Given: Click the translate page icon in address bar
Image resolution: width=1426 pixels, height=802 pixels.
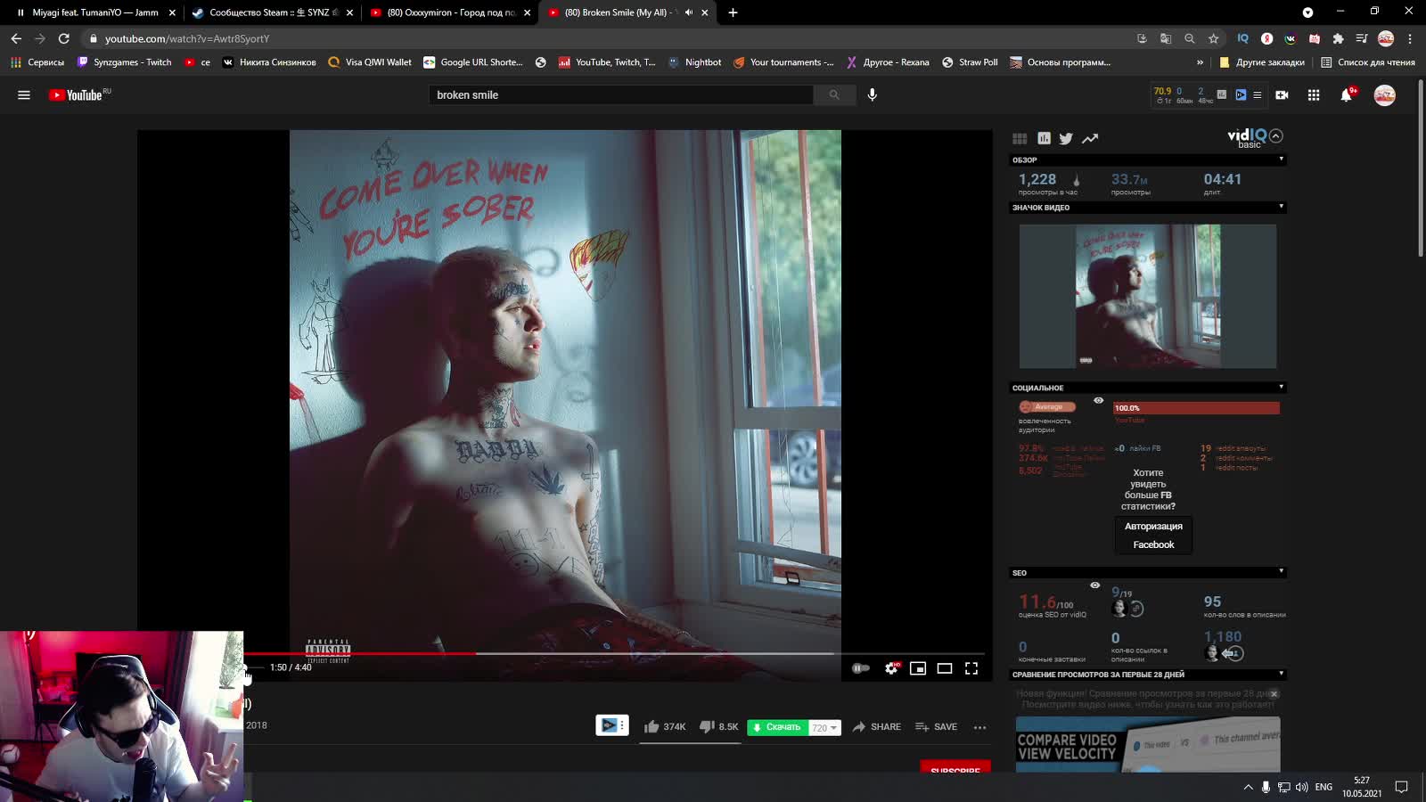Looking at the screenshot, I should pyautogui.click(x=1166, y=38).
